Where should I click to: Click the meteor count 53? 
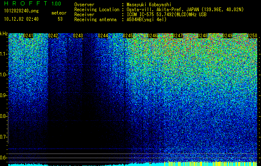point(60,19)
